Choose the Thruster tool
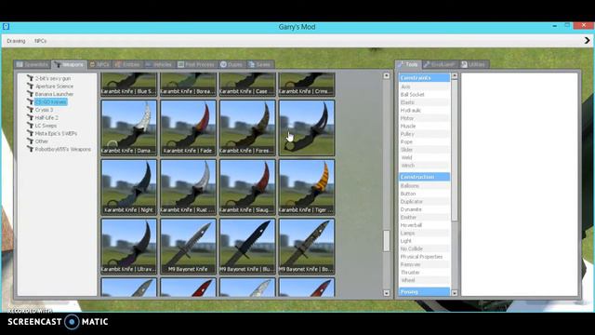The height and width of the screenshot is (335, 595). 424,273
